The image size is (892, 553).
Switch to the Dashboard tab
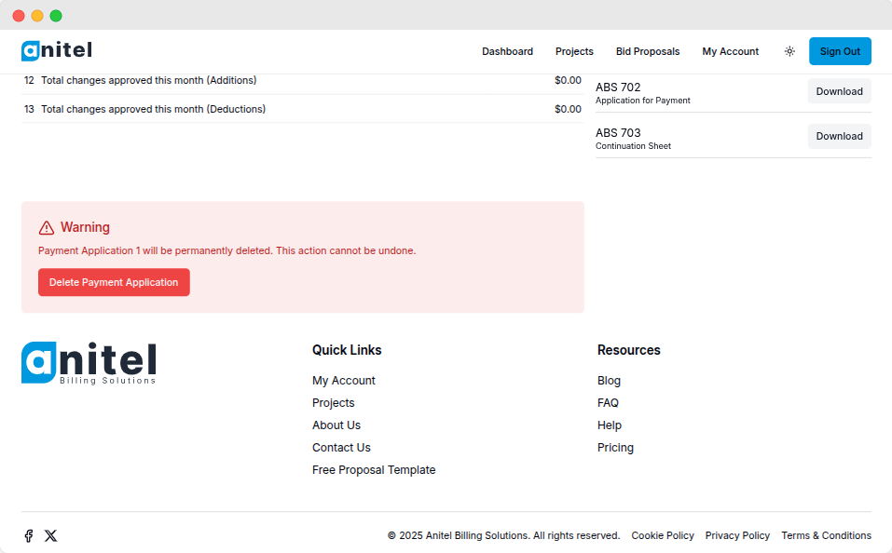tap(507, 51)
